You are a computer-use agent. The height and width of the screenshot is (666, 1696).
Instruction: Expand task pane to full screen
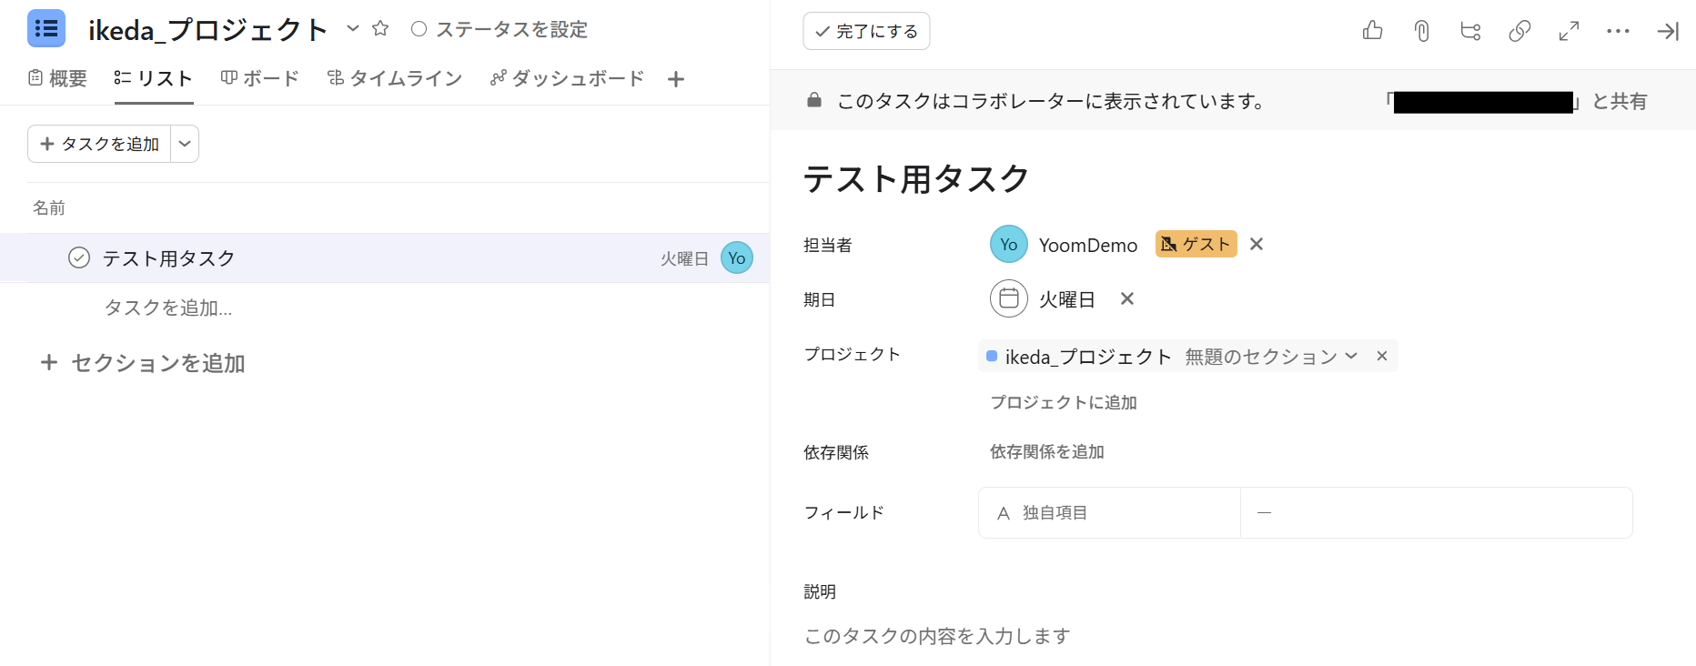tap(1569, 31)
